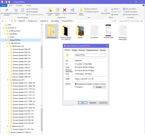Image resolution: width=145 pixels, height=137 pixels.
Task: Open the Anpassen properties tab
Action: pos(103,50)
